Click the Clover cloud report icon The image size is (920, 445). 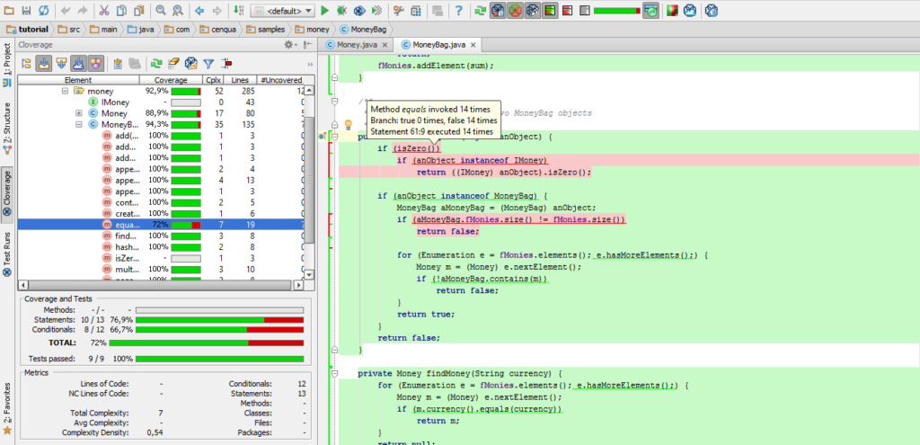pyautogui.click(x=691, y=10)
